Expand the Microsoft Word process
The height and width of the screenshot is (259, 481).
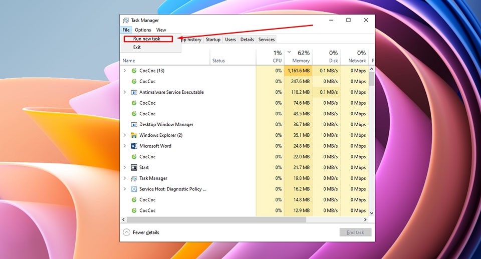pos(125,146)
